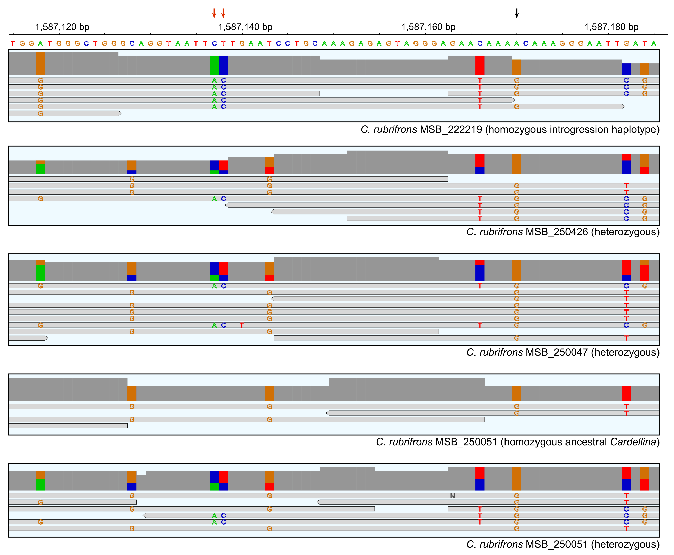
Task: Click the shortest read in the homozygous ancestral track
Action: 68,426
